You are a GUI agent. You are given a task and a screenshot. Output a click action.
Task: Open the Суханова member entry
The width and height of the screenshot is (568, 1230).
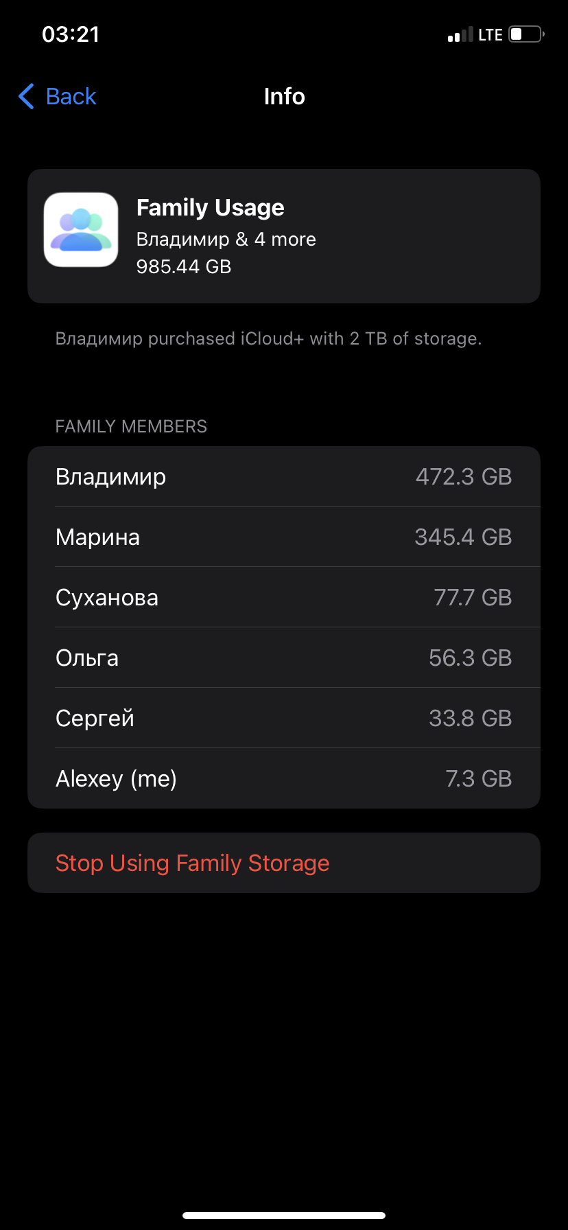click(284, 597)
